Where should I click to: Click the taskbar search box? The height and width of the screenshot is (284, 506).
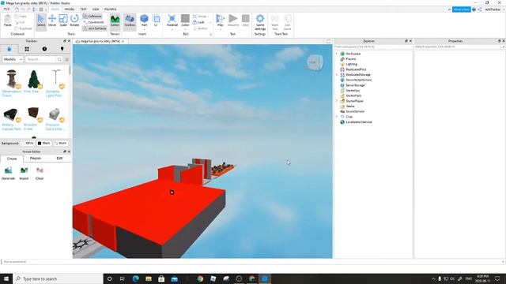[x=58, y=278]
